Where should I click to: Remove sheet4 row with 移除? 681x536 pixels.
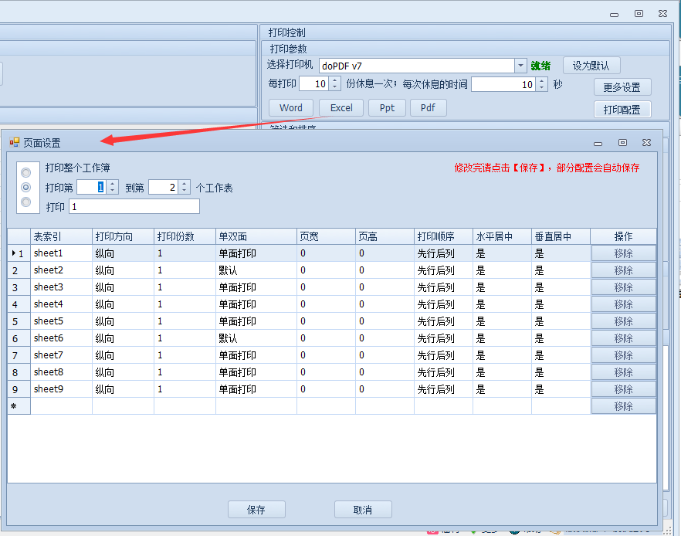click(x=623, y=304)
